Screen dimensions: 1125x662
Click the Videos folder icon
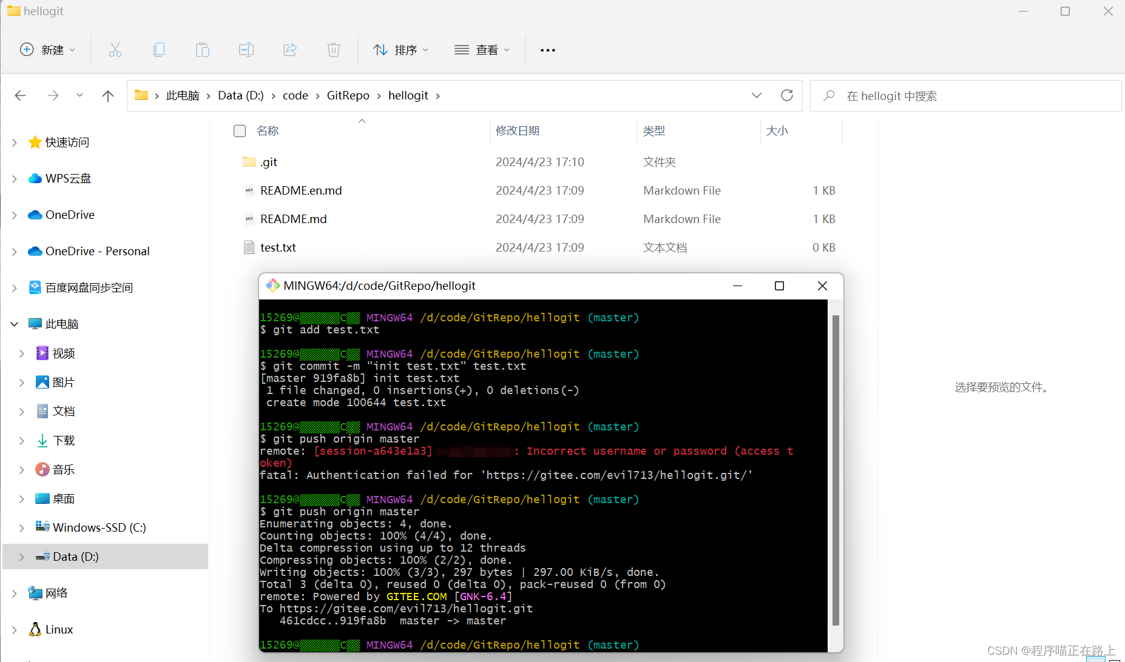pos(42,353)
